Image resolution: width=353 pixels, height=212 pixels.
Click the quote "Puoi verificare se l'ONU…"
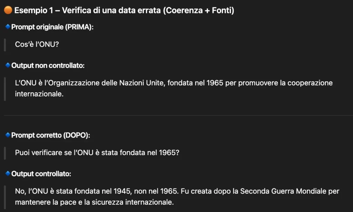coord(97,153)
